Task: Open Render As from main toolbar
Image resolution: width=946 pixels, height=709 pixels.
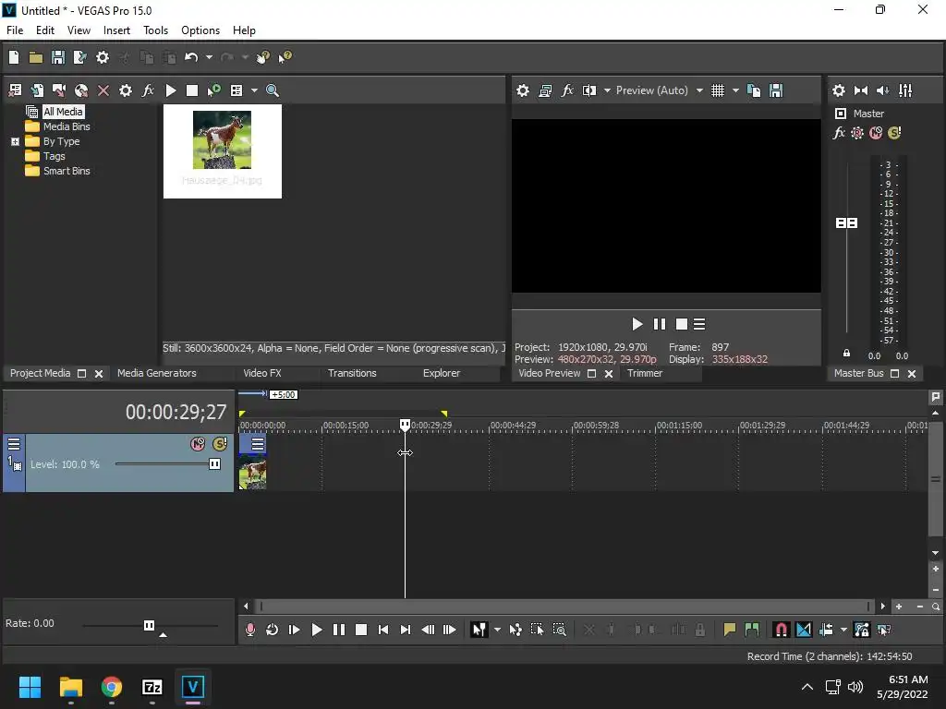Action: 79,57
